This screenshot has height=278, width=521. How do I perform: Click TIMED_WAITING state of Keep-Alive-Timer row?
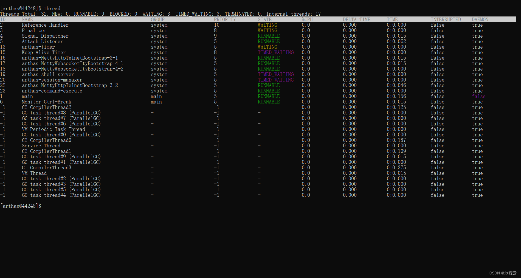(x=276, y=52)
